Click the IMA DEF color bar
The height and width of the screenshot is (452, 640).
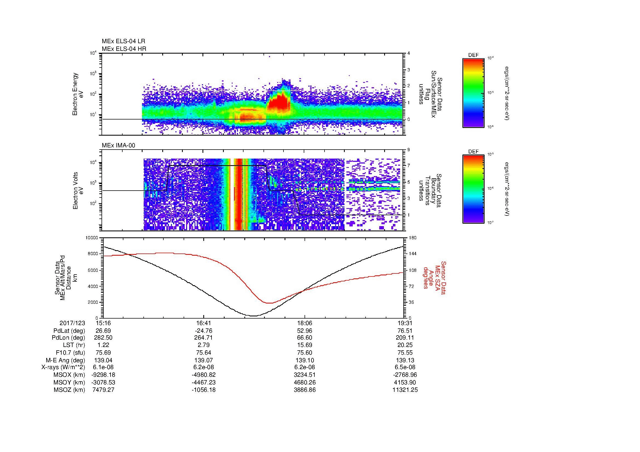point(473,189)
